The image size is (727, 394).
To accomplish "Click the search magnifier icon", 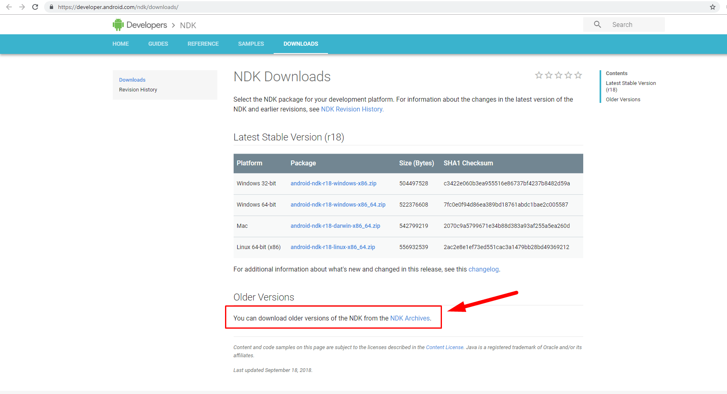I will (598, 24).
